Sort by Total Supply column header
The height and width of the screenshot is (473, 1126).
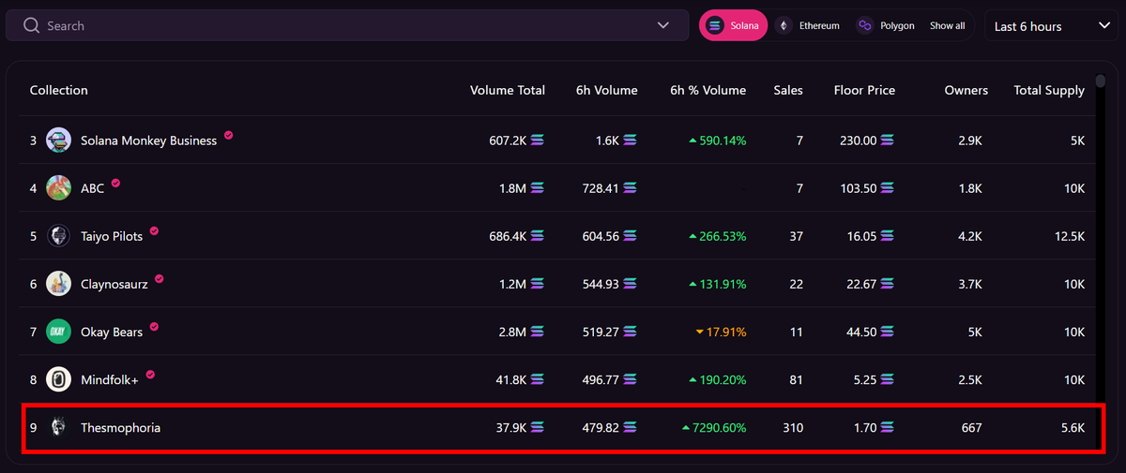click(1049, 90)
